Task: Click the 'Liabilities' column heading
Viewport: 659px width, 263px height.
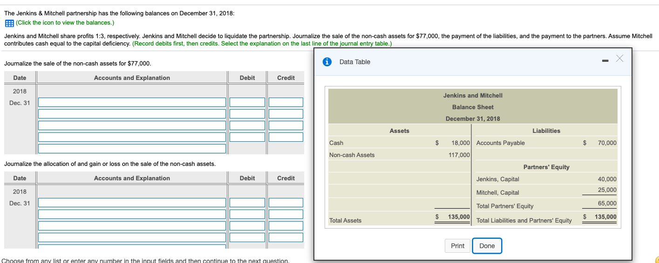Action: click(x=546, y=131)
